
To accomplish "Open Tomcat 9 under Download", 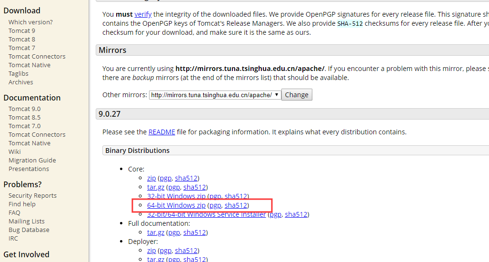I will [22, 30].
